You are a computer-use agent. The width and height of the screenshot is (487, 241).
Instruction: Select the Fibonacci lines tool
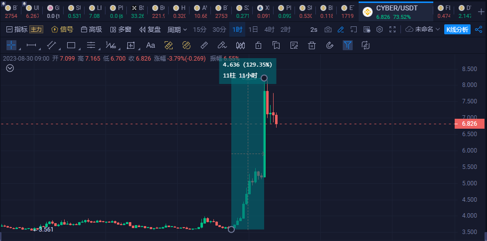[91, 45]
